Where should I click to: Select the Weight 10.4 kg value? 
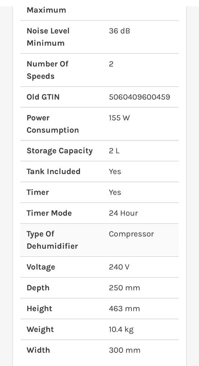[x=121, y=330]
